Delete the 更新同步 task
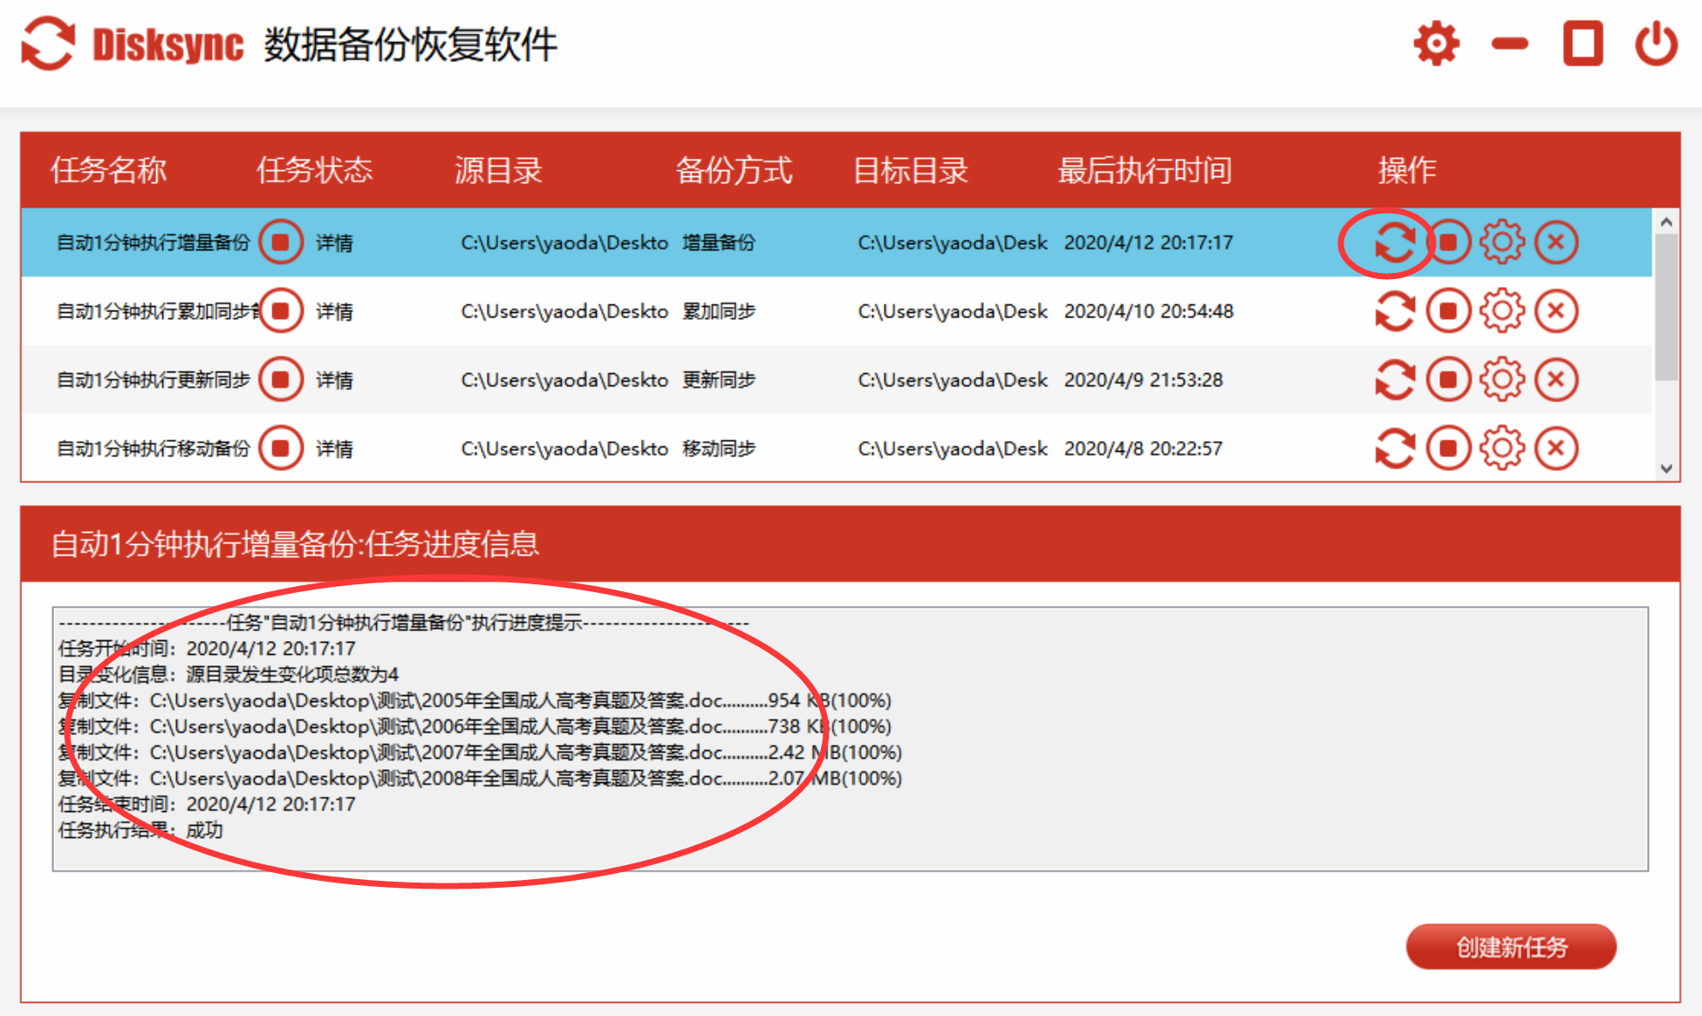Viewport: 1702px width, 1016px height. coord(1556,380)
